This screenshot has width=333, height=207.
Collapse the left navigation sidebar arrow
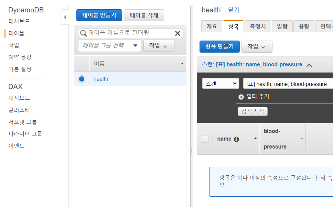click(x=65, y=17)
